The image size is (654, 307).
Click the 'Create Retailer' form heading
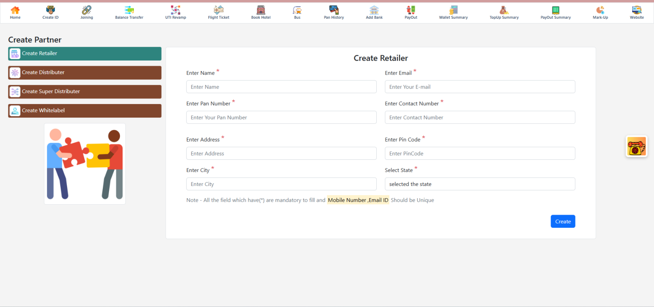coord(381,58)
